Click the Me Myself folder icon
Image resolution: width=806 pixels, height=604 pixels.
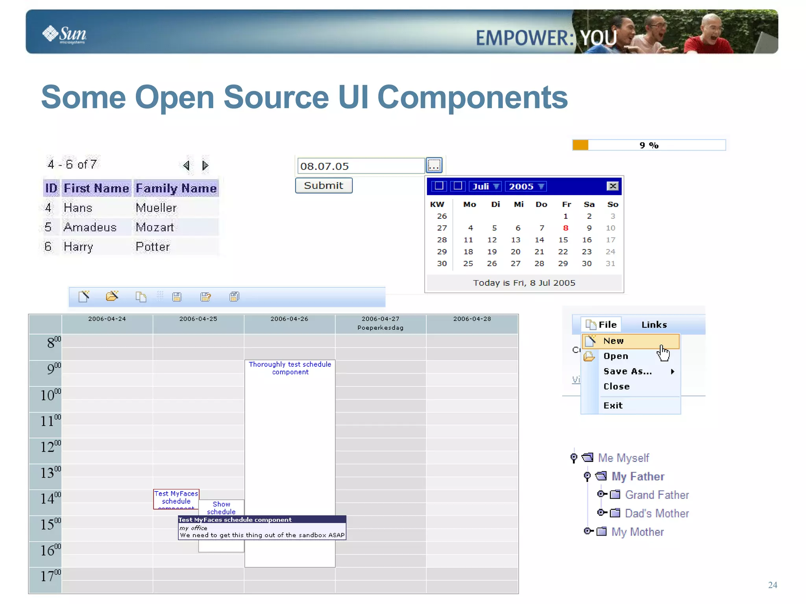[x=588, y=458]
